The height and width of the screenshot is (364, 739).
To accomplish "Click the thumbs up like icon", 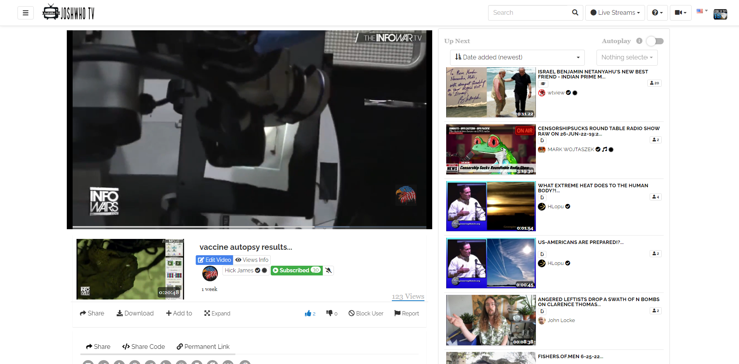I will tap(308, 313).
